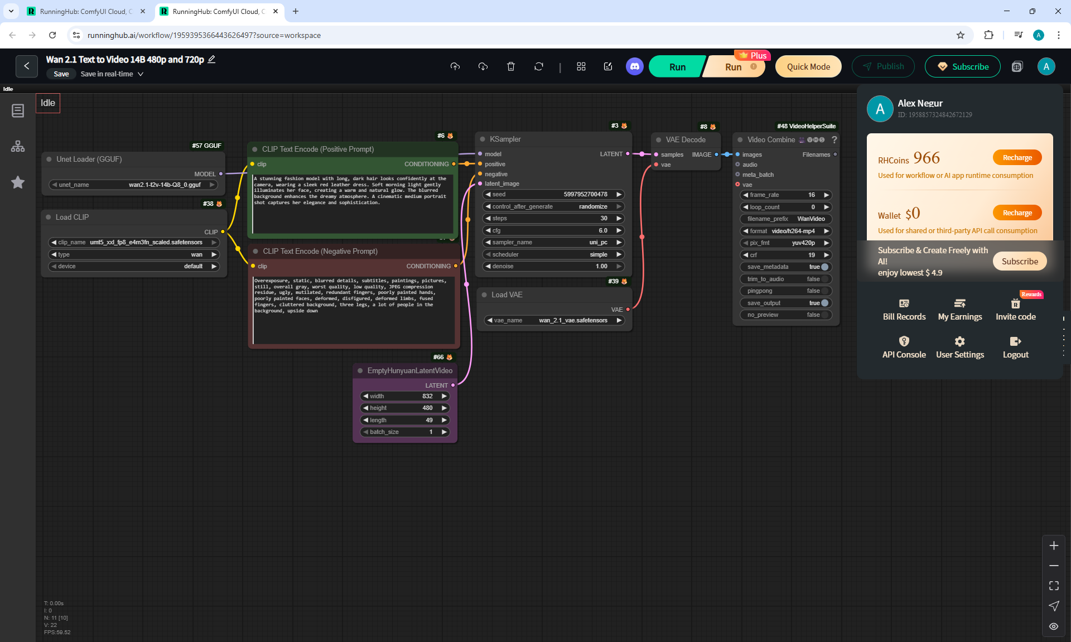The image size is (1071, 642).
Task: Open the node tree sidebar icon
Action: 18,147
